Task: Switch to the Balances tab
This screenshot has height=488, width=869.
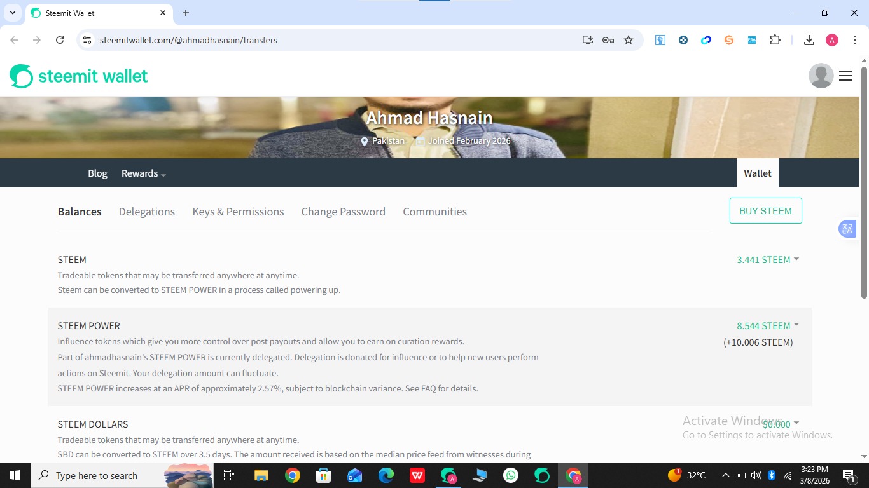Action: point(80,212)
